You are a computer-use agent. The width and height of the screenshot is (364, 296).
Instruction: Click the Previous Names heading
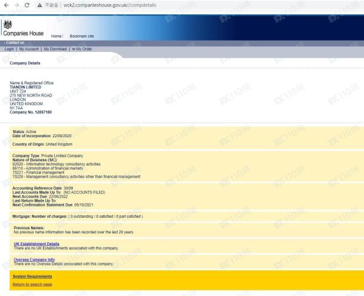tap(29, 228)
